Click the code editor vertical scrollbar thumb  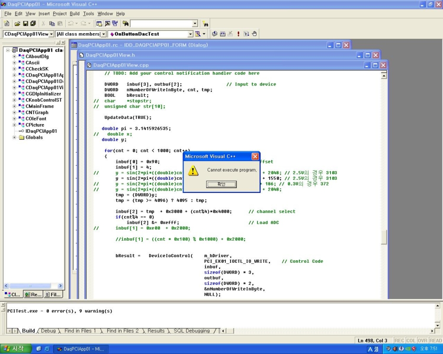pyautogui.click(x=384, y=237)
